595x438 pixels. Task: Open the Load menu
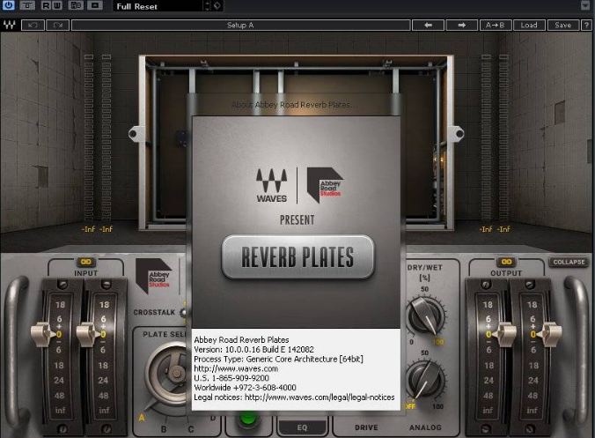pyautogui.click(x=529, y=25)
